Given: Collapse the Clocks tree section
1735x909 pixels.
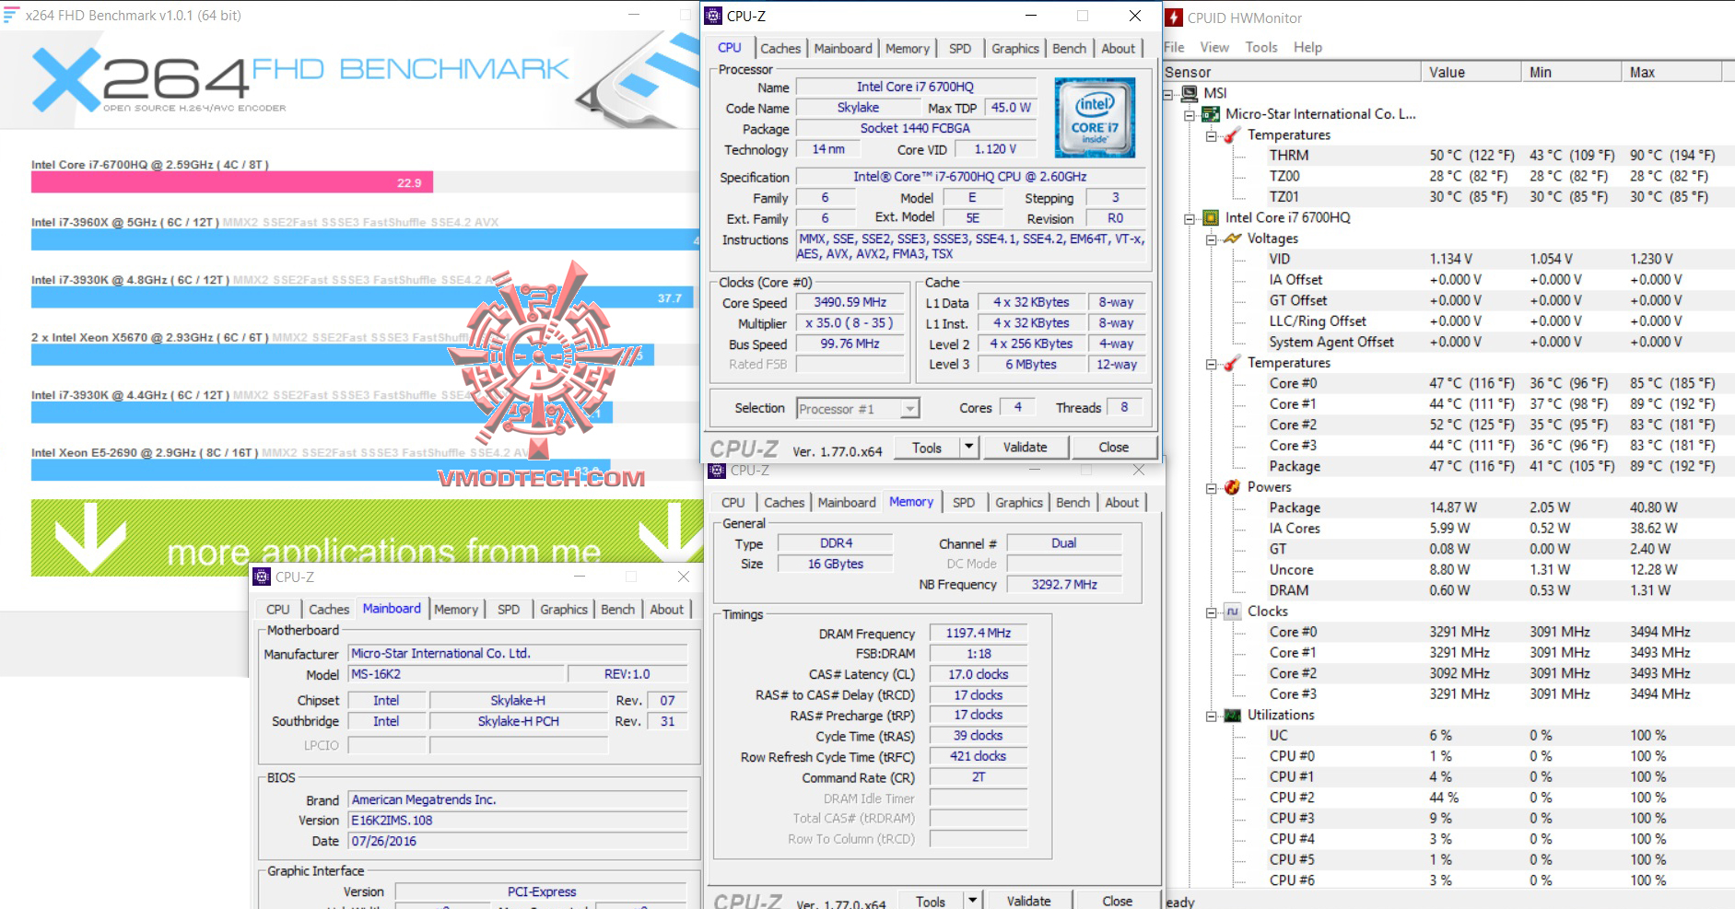Looking at the screenshot, I should [1211, 612].
